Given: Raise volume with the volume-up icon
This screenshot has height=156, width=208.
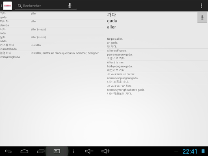Looking at the screenshot, I should 106,151.
